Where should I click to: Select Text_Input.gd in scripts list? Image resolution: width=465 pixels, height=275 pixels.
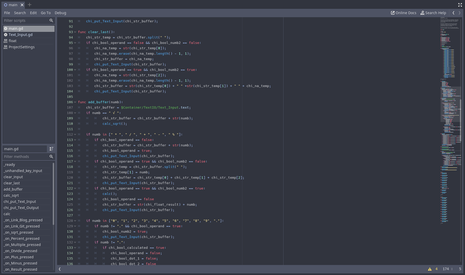[21, 35]
